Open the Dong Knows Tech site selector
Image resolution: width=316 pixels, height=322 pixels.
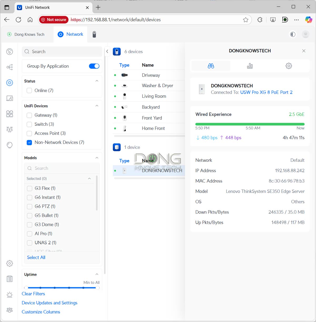coord(26,34)
